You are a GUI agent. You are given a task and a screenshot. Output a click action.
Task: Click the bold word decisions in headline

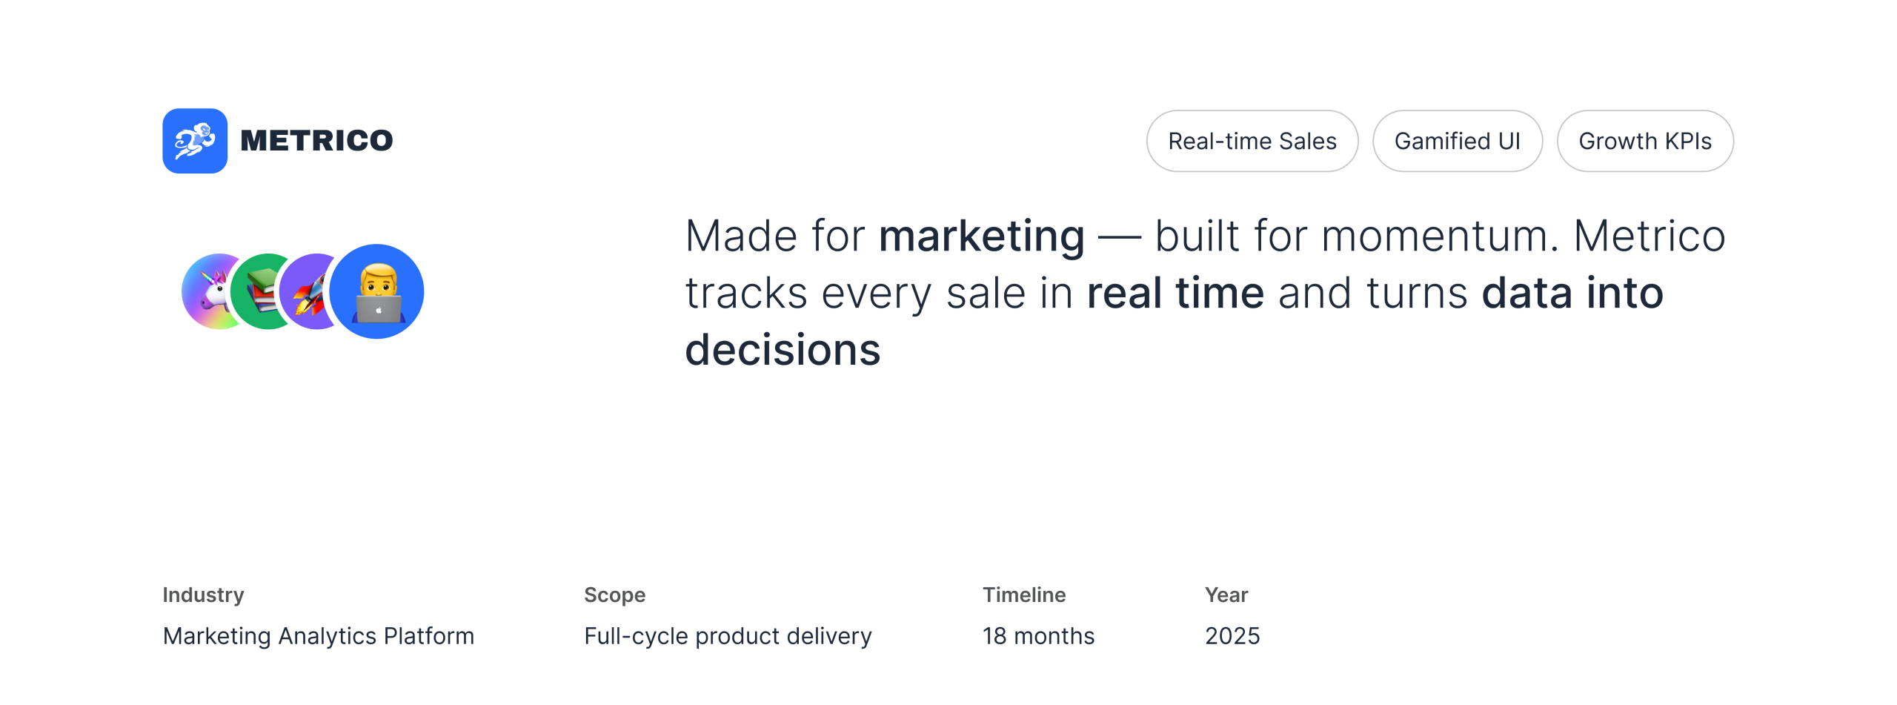click(783, 350)
